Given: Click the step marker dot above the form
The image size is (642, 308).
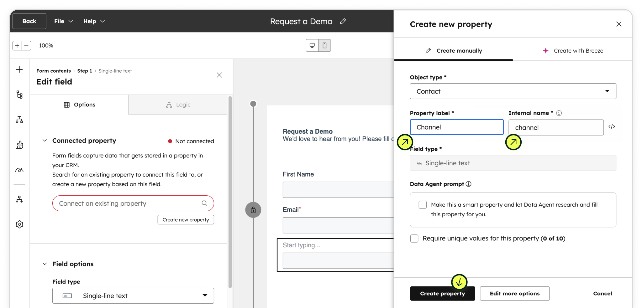Looking at the screenshot, I should click(x=253, y=104).
